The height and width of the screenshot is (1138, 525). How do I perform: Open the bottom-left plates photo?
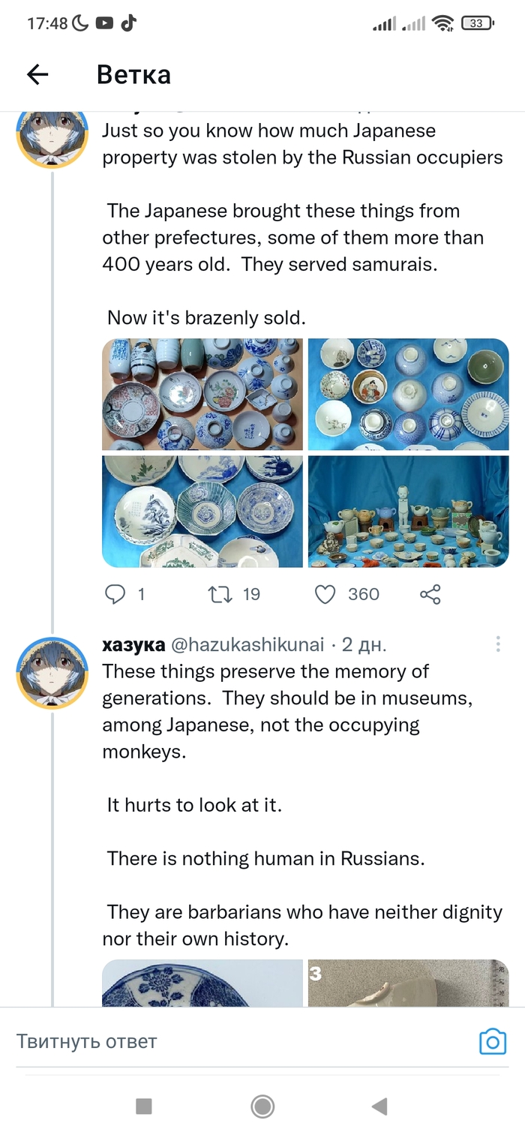coord(202,512)
